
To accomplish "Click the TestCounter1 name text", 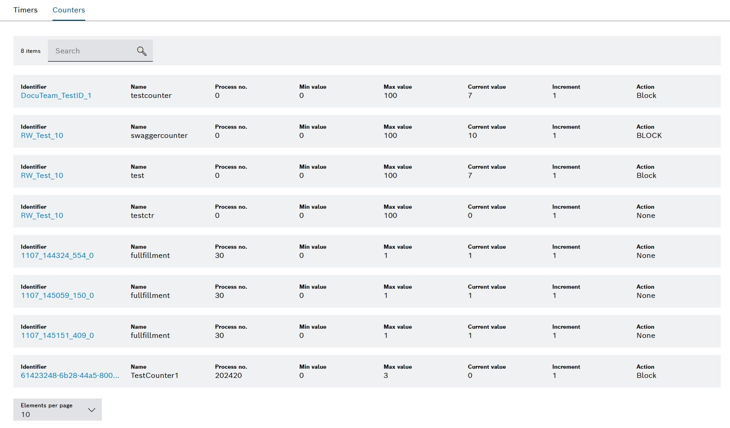I will [x=154, y=376].
